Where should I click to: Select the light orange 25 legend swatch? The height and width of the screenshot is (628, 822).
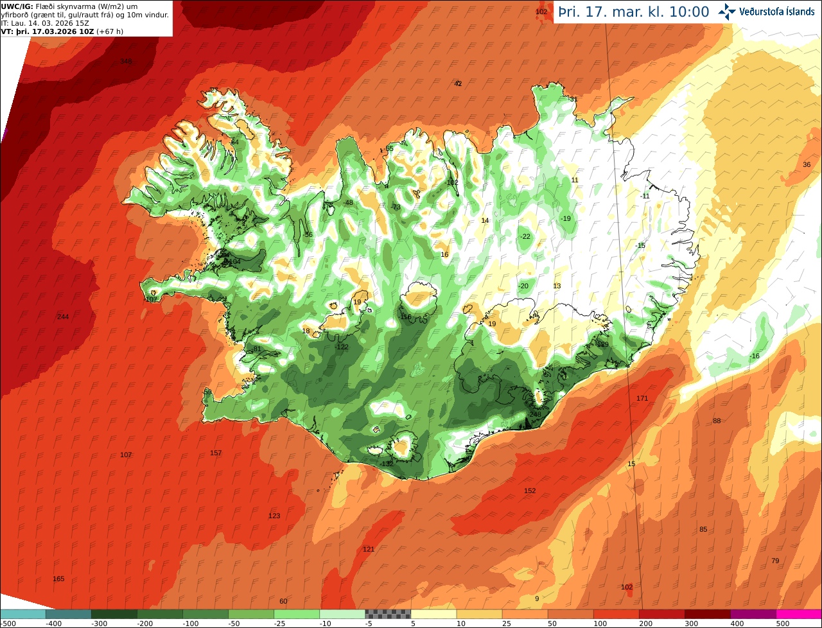(x=525, y=614)
